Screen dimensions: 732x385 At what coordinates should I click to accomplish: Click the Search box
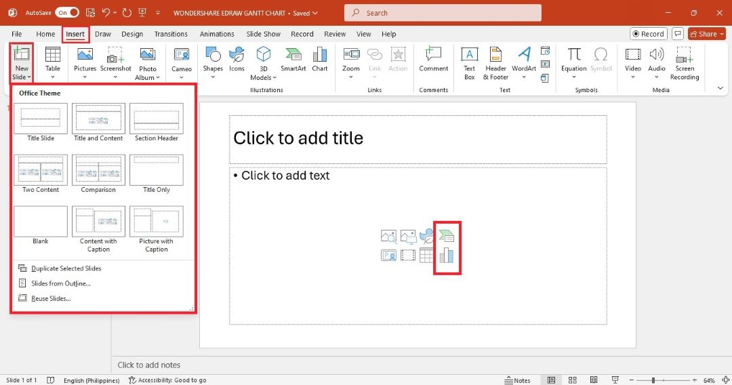point(443,13)
